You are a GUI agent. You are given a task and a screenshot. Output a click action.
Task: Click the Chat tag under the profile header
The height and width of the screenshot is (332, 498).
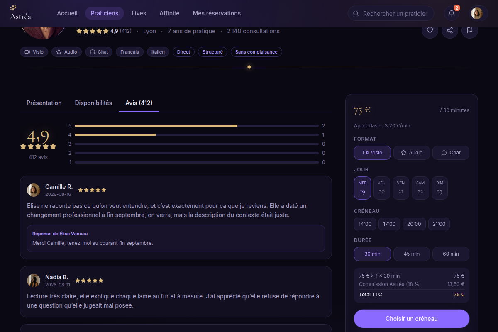(99, 52)
